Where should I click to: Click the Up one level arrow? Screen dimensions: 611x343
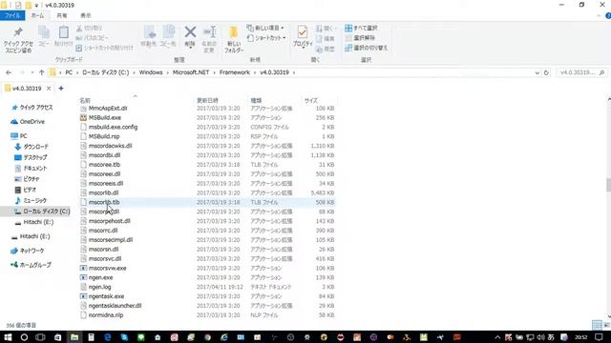[x=41, y=72]
